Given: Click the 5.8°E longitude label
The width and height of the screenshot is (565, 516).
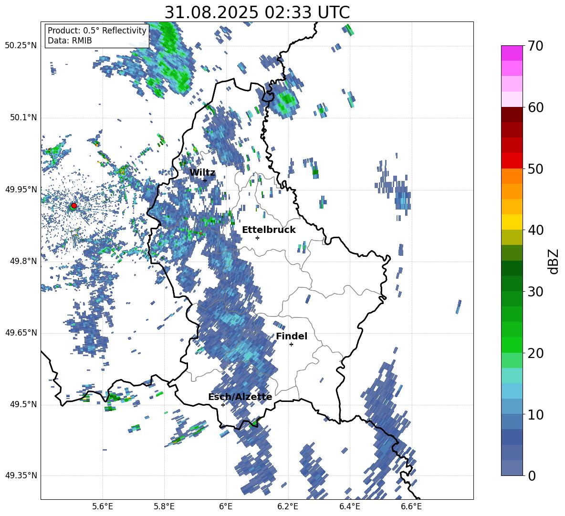Looking at the screenshot, I should click(164, 506).
